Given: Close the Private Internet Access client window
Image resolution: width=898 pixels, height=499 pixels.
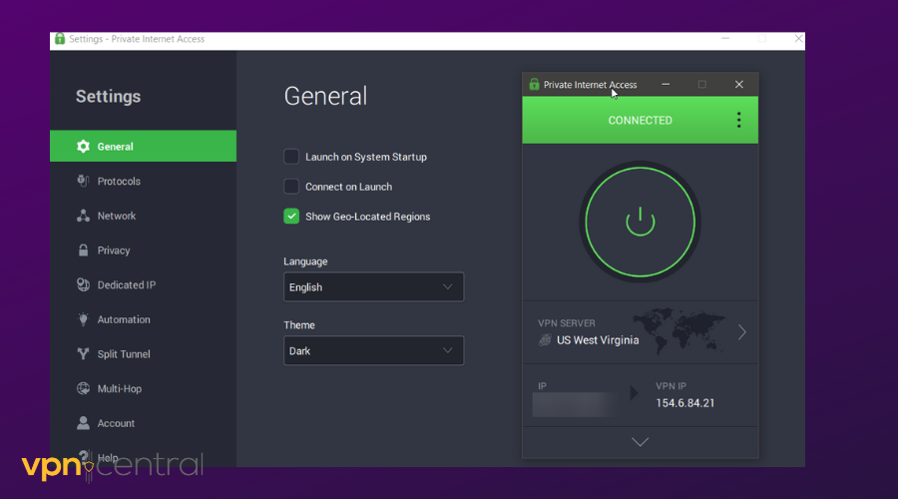Looking at the screenshot, I should click(738, 84).
